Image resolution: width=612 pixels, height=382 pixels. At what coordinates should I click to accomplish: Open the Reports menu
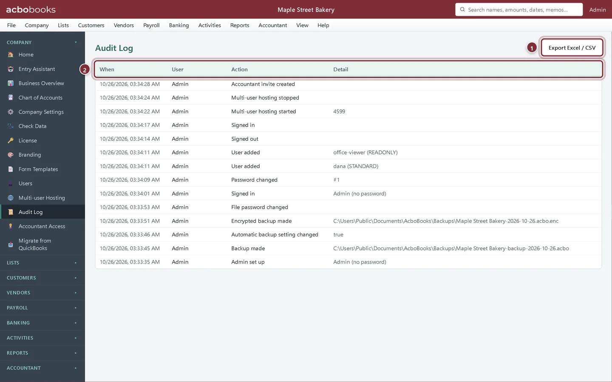(x=240, y=25)
